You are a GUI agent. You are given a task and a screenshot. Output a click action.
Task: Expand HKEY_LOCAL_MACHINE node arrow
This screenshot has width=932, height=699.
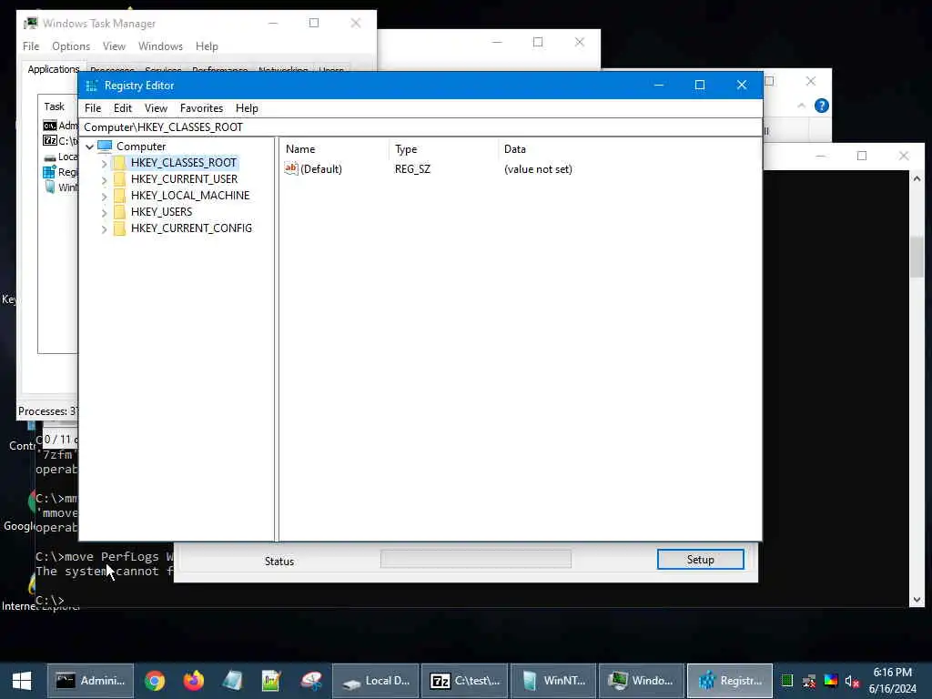[104, 196]
